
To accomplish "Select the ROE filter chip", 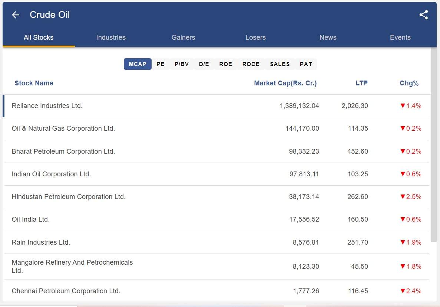I will pyautogui.click(x=225, y=64).
